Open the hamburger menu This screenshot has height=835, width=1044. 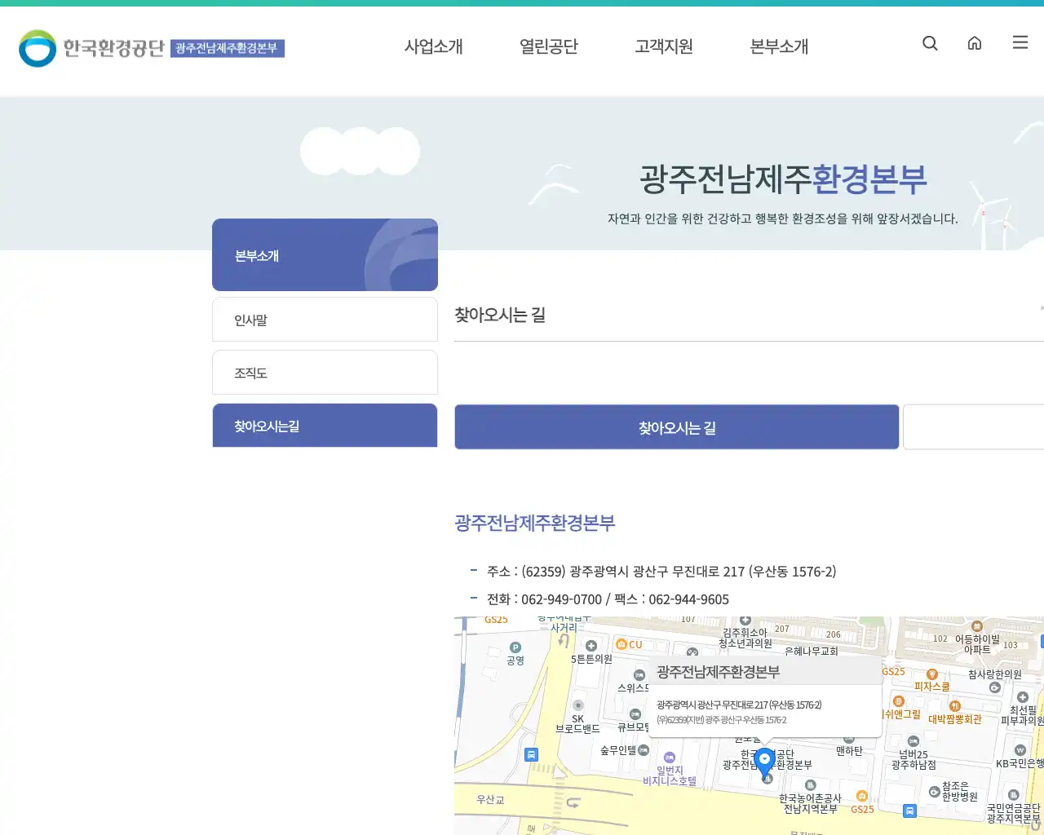(x=1020, y=42)
